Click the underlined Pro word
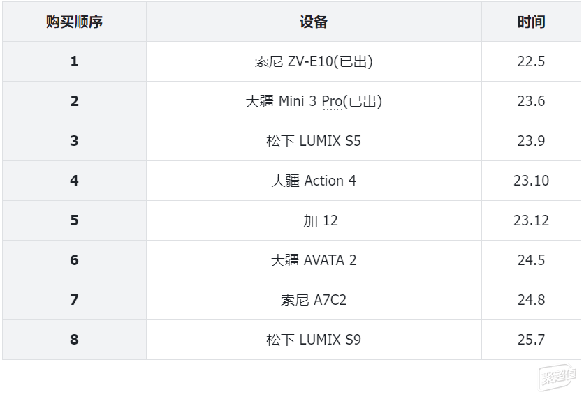 pos(332,101)
